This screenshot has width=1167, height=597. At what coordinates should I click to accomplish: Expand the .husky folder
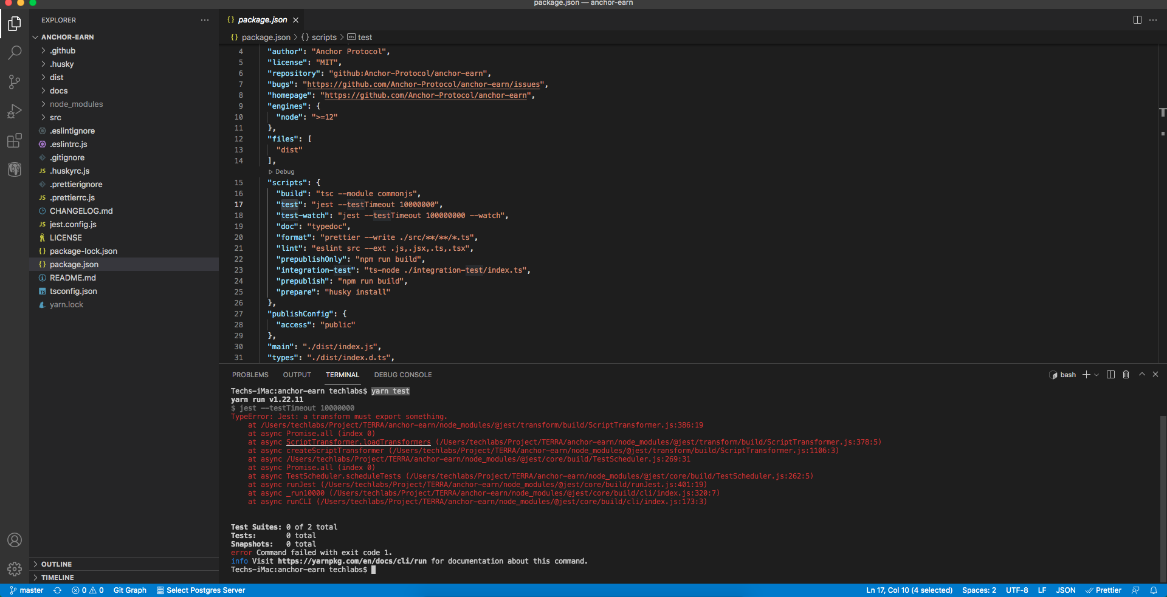click(124, 64)
